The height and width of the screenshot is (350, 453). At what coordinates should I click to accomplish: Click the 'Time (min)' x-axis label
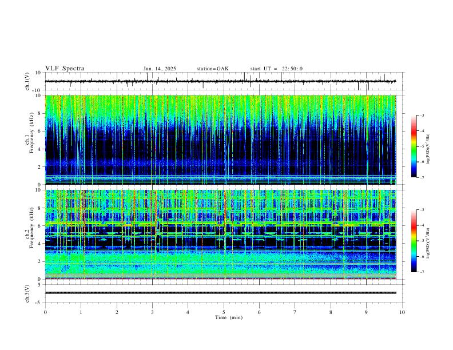coord(229,317)
